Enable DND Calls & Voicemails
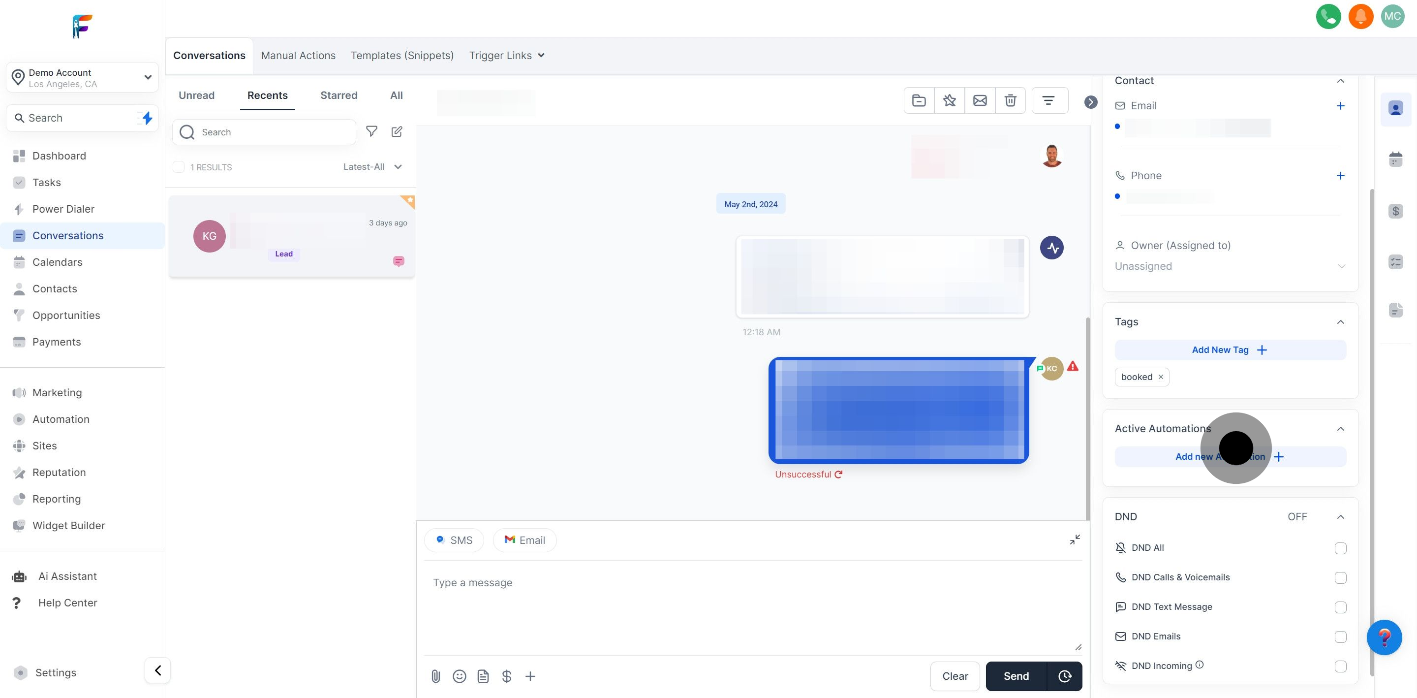 pos(1341,577)
